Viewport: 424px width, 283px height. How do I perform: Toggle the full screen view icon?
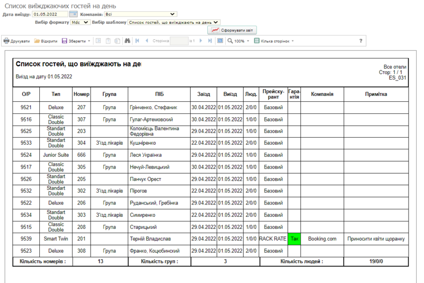pos(220,41)
